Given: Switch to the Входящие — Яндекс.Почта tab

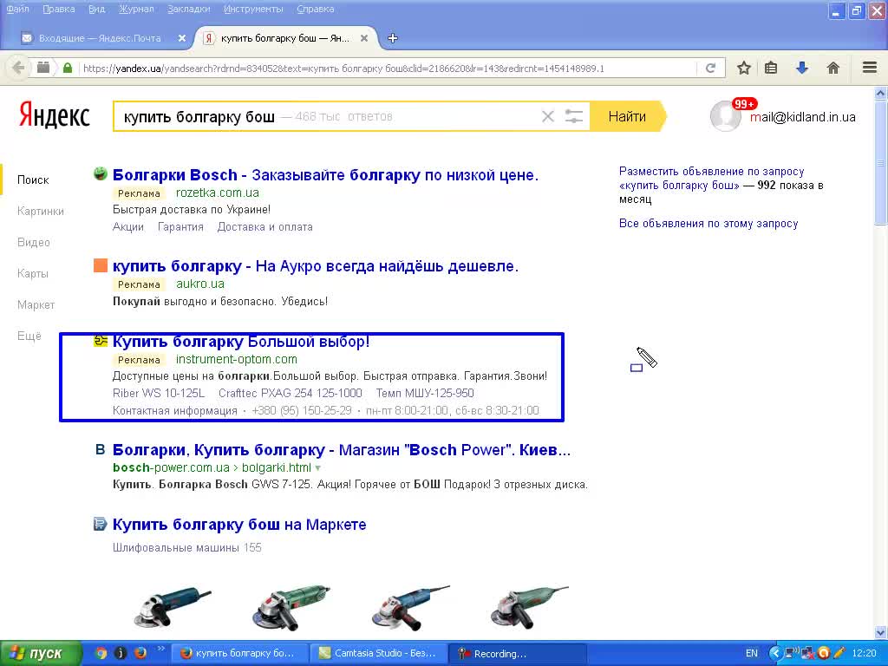Looking at the screenshot, I should pos(101,38).
